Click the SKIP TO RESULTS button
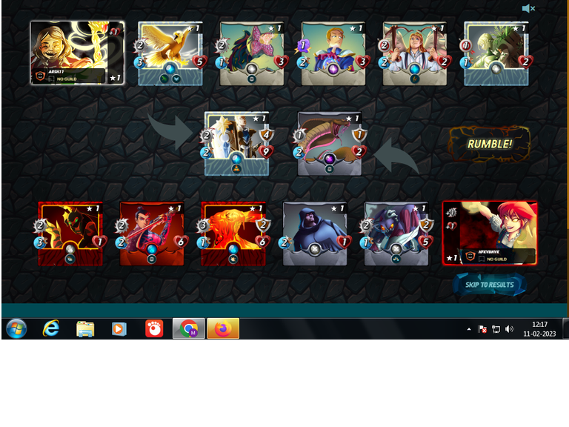 490,285
